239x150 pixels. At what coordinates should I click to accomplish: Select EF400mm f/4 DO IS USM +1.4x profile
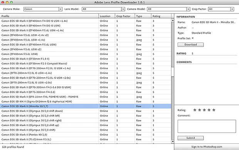tap(86, 21)
